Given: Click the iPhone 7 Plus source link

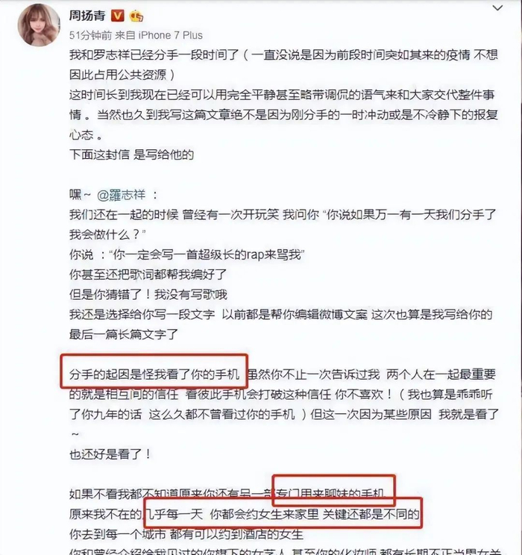Looking at the screenshot, I should tap(170, 35).
